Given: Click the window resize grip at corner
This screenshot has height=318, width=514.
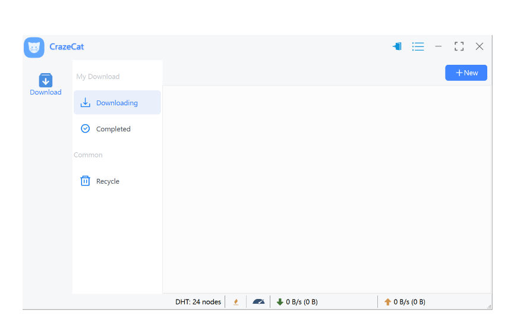Looking at the screenshot, I should click(x=489, y=307).
